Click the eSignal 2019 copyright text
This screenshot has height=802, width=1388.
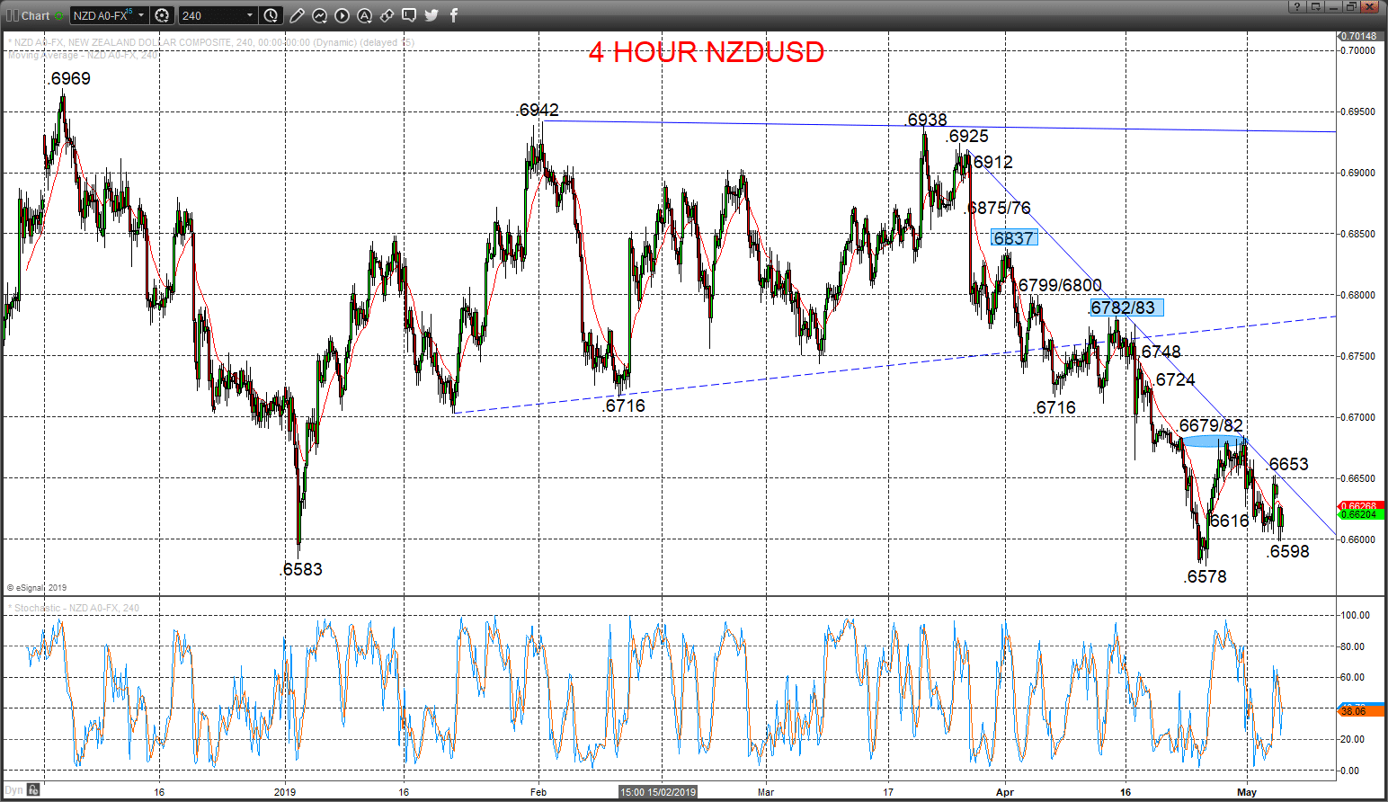37,588
